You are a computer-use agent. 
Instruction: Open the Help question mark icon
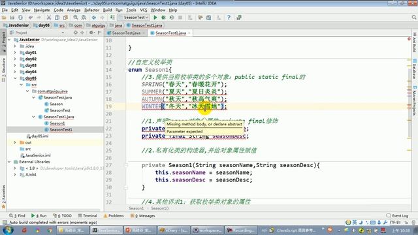[229, 18]
